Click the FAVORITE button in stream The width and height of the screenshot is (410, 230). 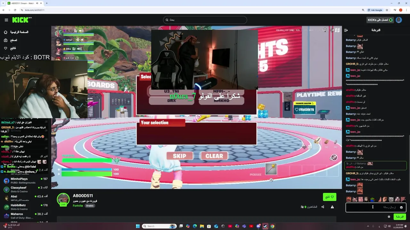coord(305,110)
